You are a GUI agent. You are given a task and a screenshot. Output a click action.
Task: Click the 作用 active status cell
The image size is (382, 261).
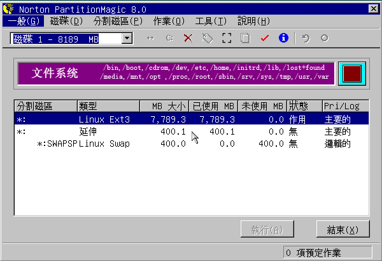pos(297,119)
